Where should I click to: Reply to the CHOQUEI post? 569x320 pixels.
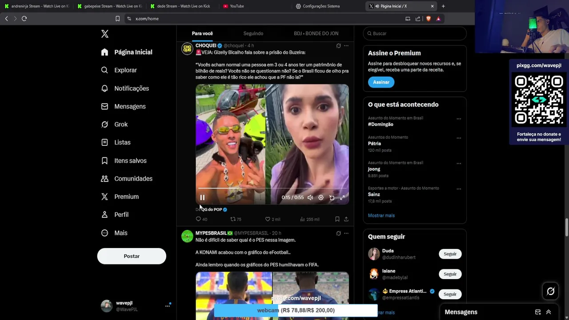[201, 219]
